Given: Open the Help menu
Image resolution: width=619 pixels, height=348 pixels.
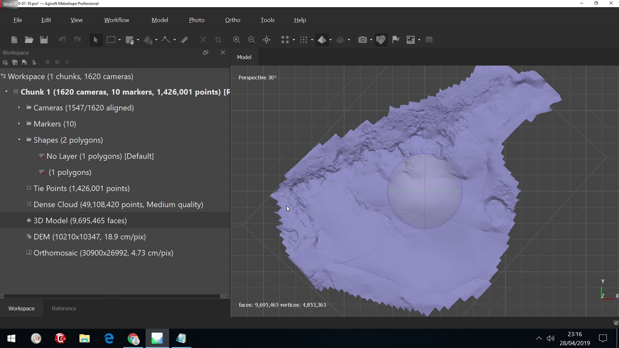Looking at the screenshot, I should [x=300, y=20].
